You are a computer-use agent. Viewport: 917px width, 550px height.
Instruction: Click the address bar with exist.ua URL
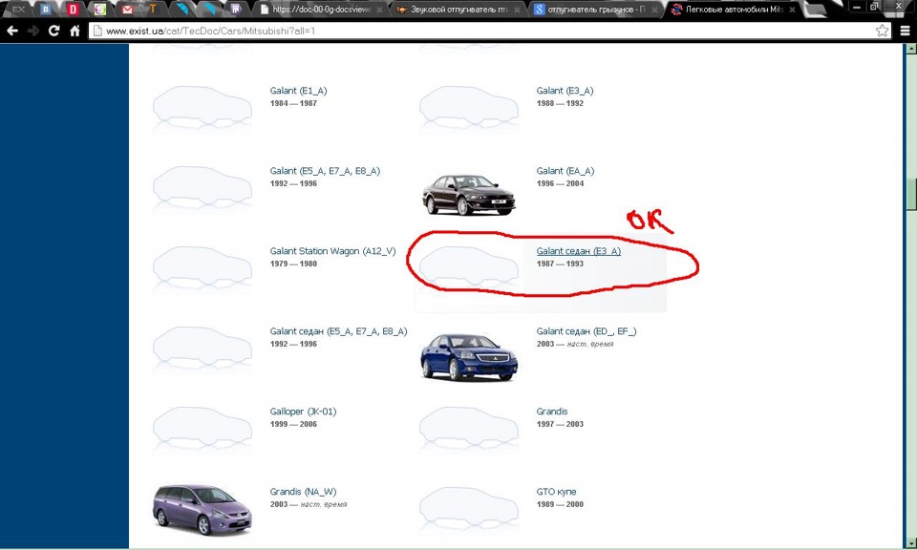(x=490, y=31)
